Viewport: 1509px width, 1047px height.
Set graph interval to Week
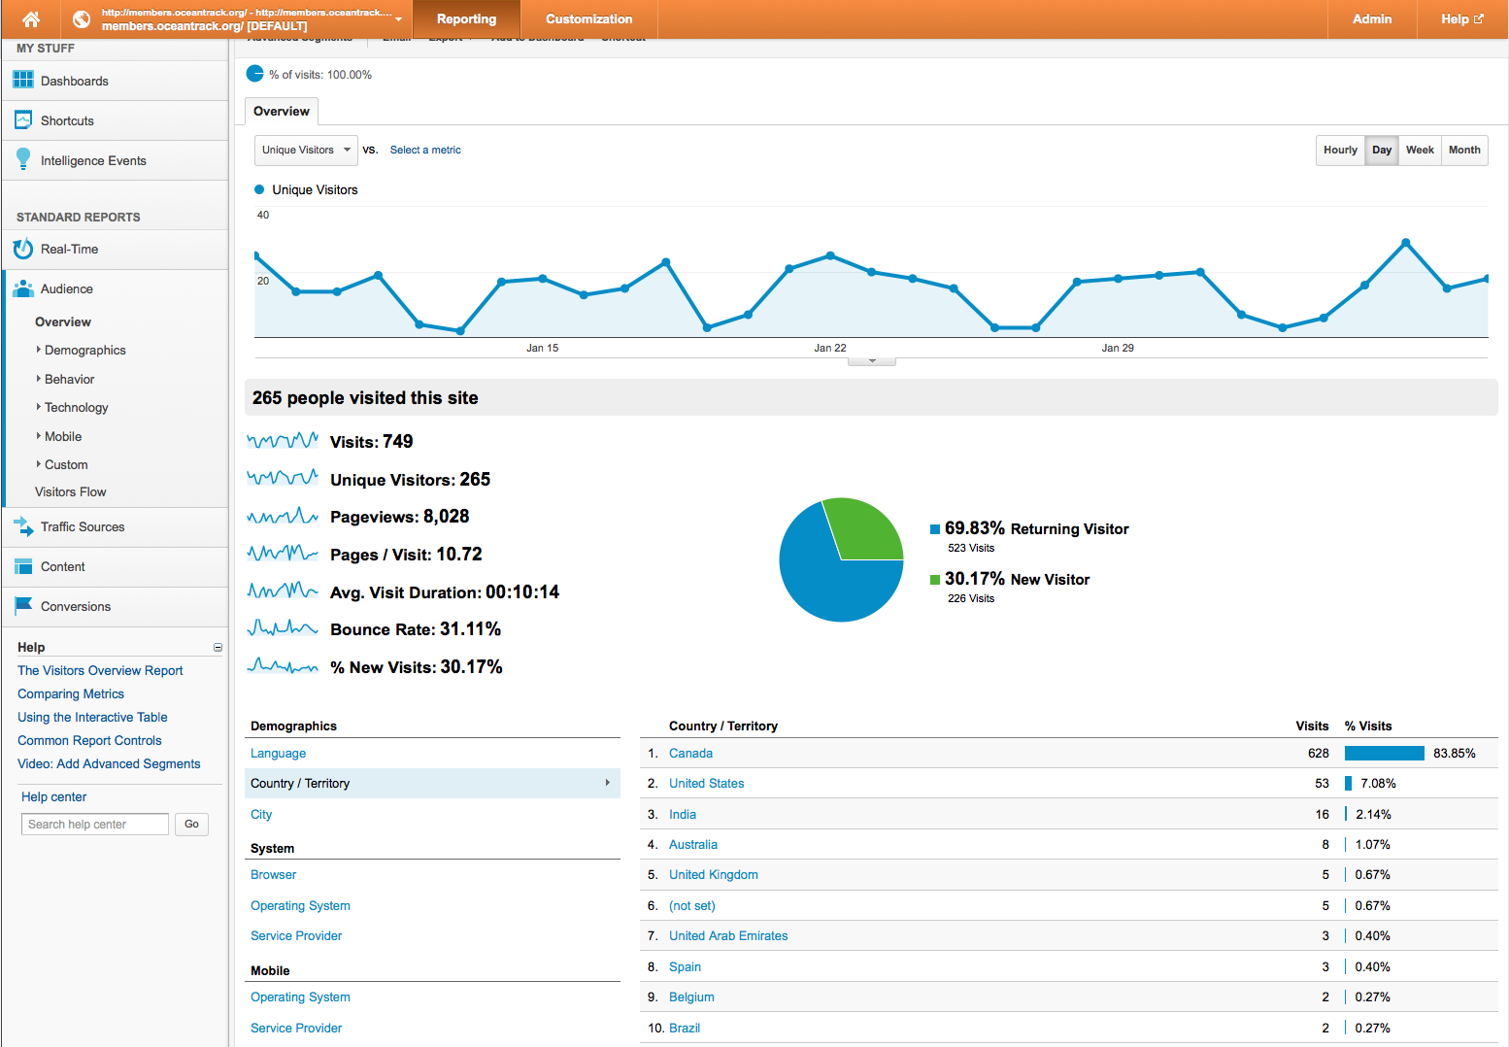click(1420, 151)
